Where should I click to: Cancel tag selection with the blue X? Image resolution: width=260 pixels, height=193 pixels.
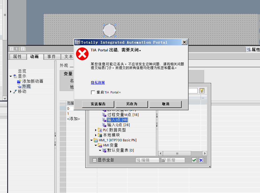click(201, 160)
